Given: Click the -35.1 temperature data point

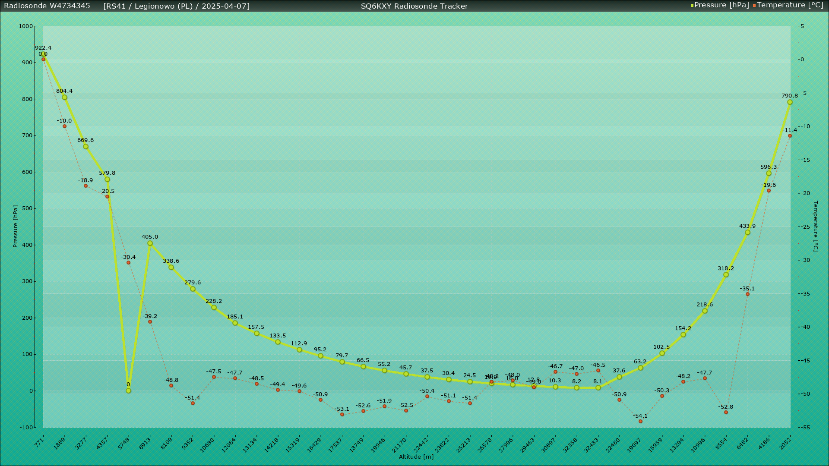Looking at the screenshot, I should 747,294.
